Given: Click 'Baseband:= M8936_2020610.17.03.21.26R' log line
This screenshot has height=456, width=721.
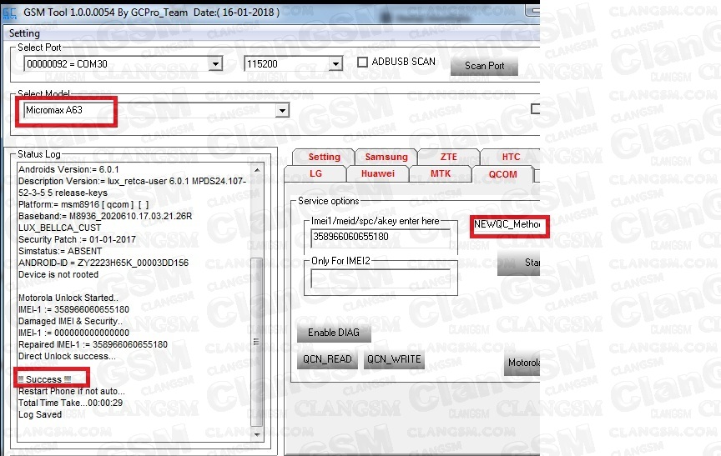Looking at the screenshot, I should click(105, 216).
